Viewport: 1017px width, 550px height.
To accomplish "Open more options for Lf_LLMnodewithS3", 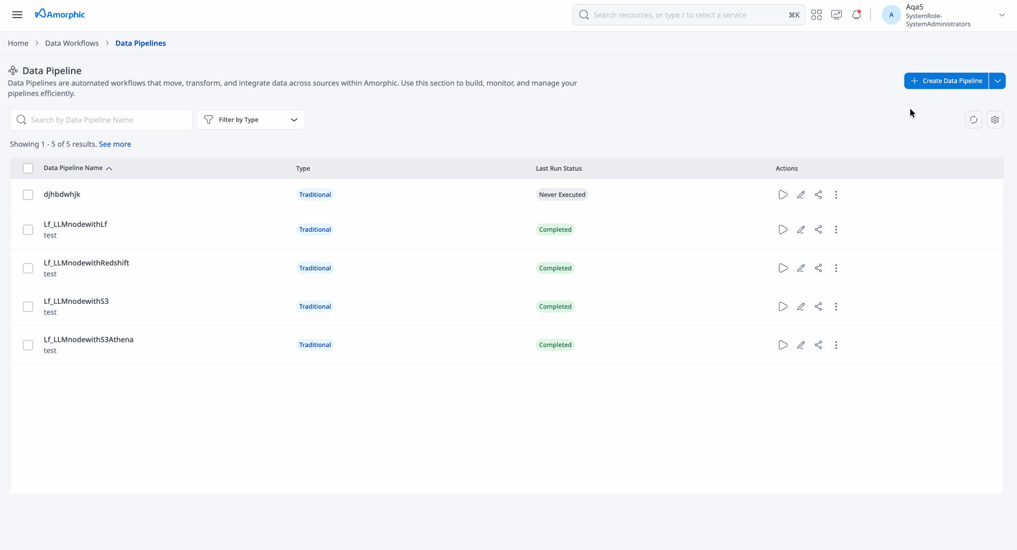I will pos(836,307).
